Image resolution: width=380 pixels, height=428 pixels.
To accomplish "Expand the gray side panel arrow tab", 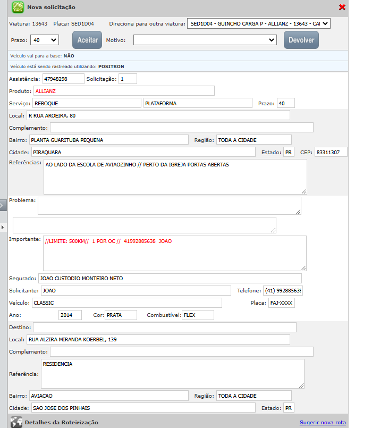I will point(3,206).
